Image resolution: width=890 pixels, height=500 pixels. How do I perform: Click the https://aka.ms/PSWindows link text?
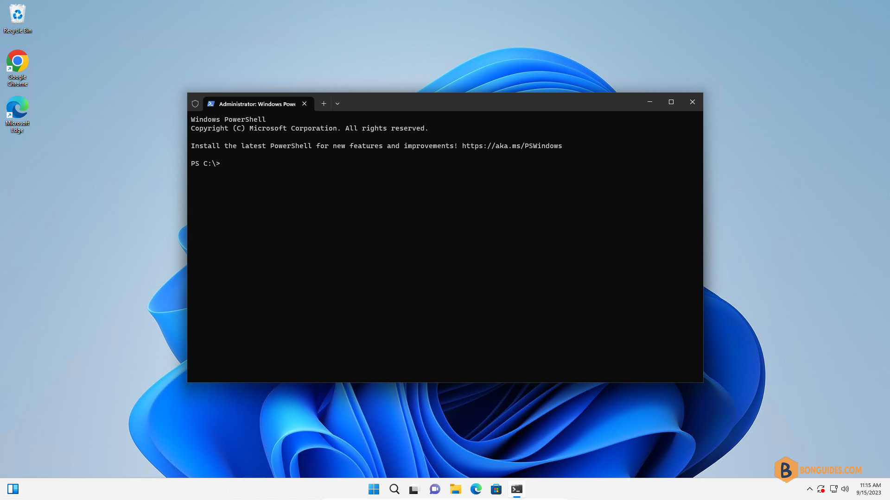pyautogui.click(x=512, y=146)
